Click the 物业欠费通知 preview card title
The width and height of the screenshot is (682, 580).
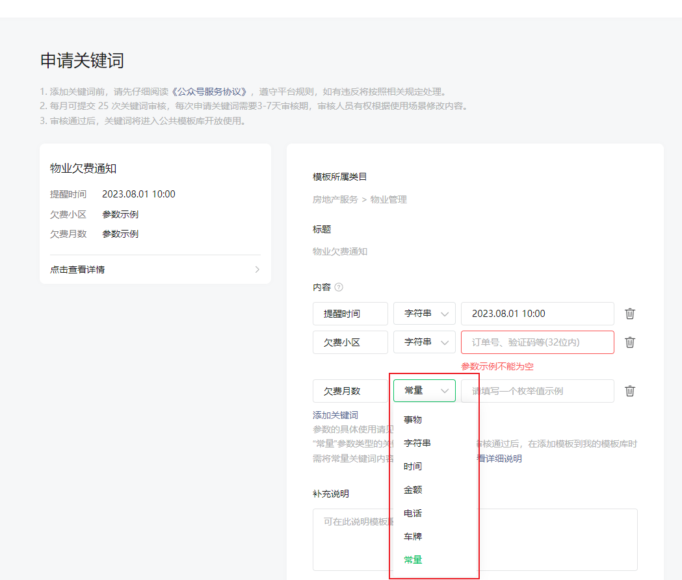(83, 169)
